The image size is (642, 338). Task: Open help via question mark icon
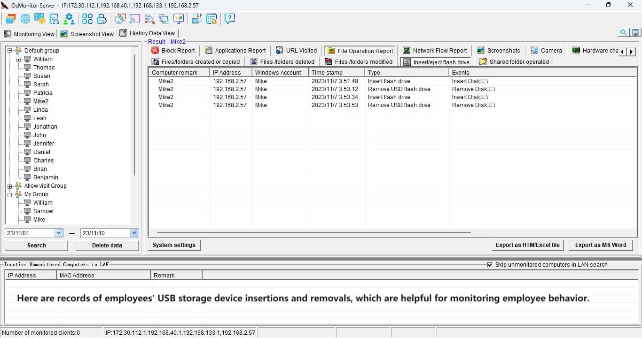click(x=230, y=18)
